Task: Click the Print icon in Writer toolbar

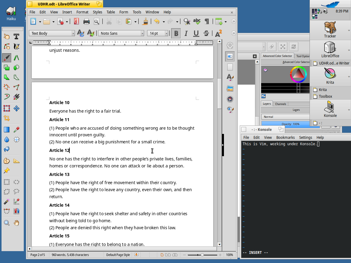Action: [87, 22]
